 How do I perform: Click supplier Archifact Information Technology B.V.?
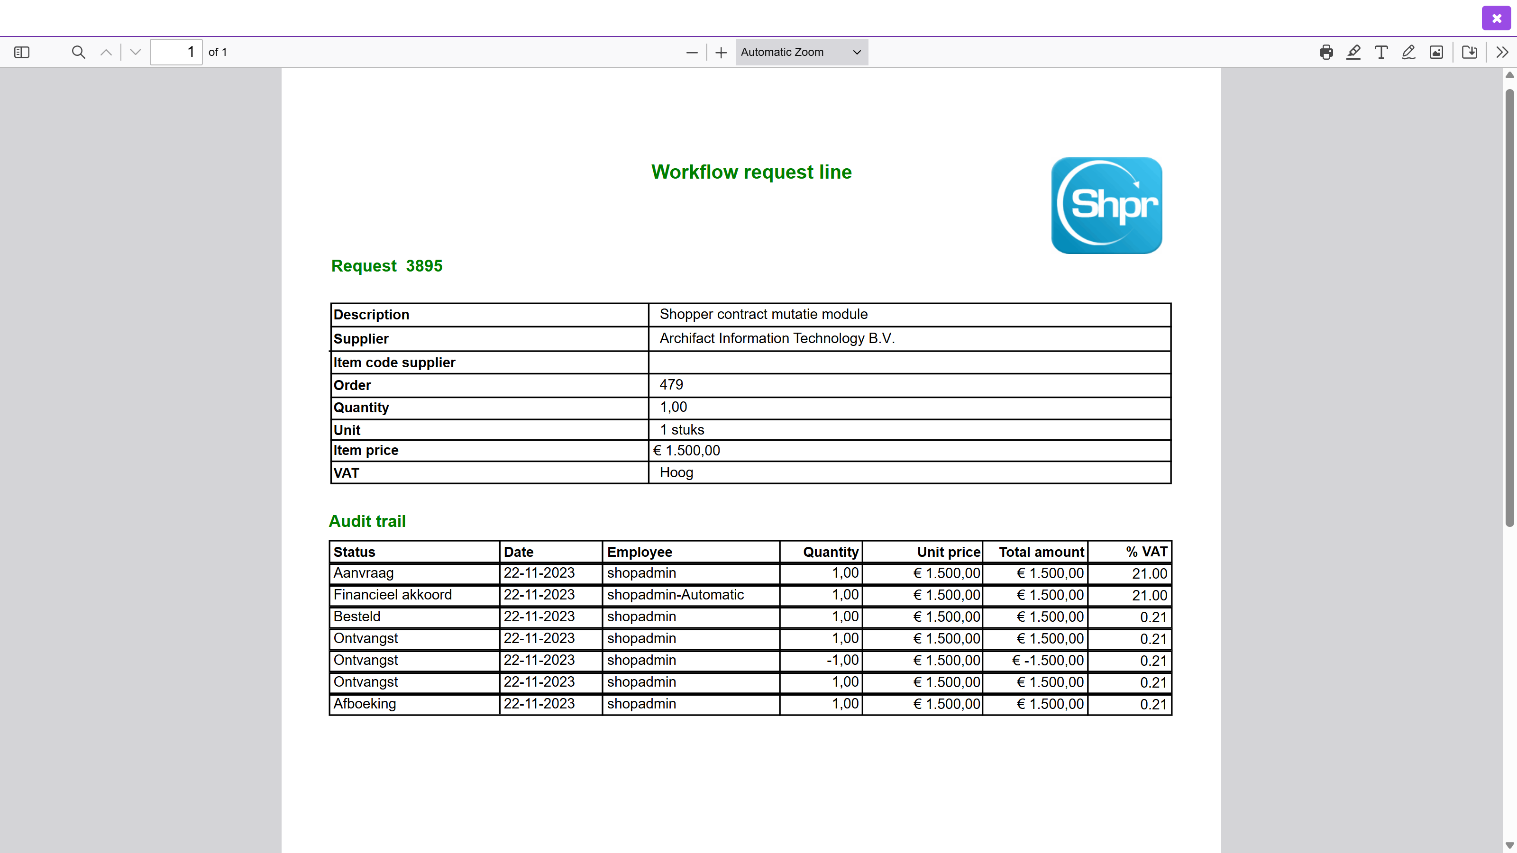tap(777, 338)
